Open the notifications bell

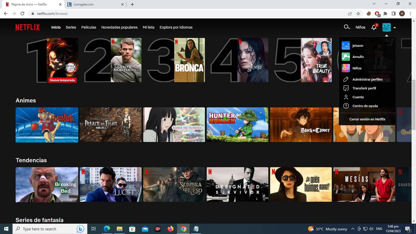pyautogui.click(x=374, y=27)
